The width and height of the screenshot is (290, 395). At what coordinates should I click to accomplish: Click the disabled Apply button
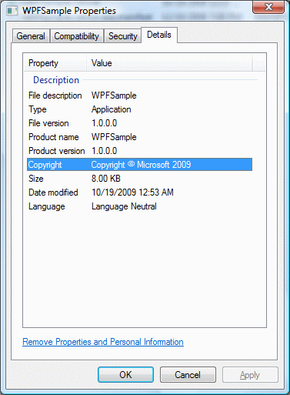pyautogui.click(x=250, y=375)
